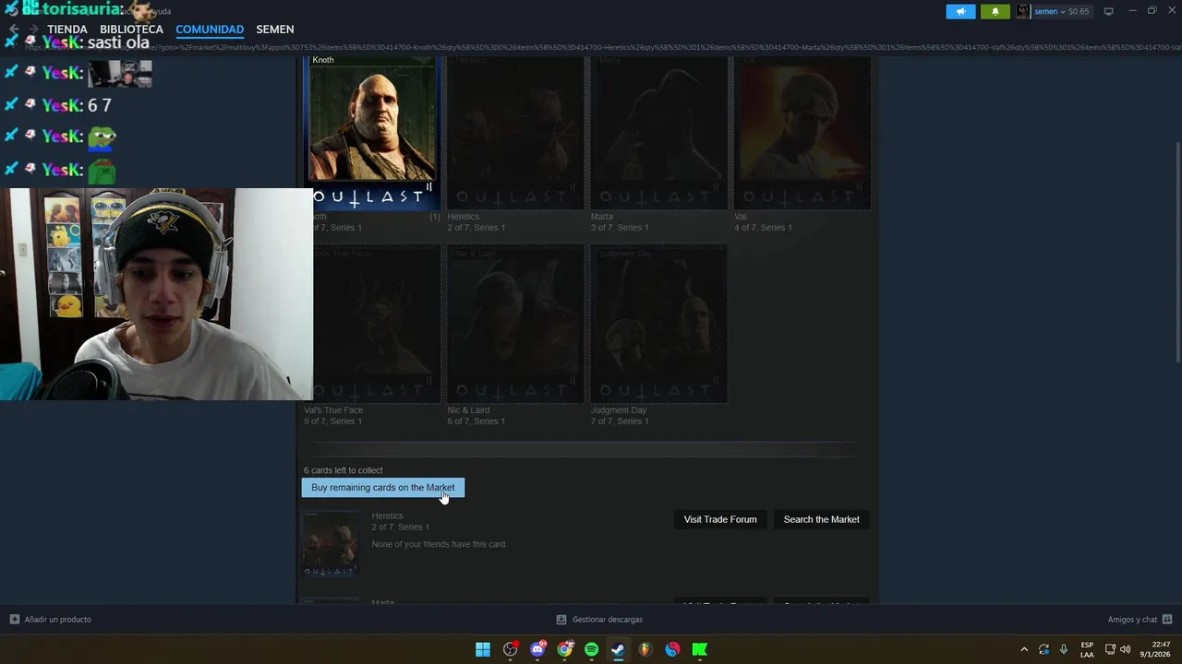Open Gestionar descargas
The width and height of the screenshot is (1182, 664).
(x=599, y=620)
